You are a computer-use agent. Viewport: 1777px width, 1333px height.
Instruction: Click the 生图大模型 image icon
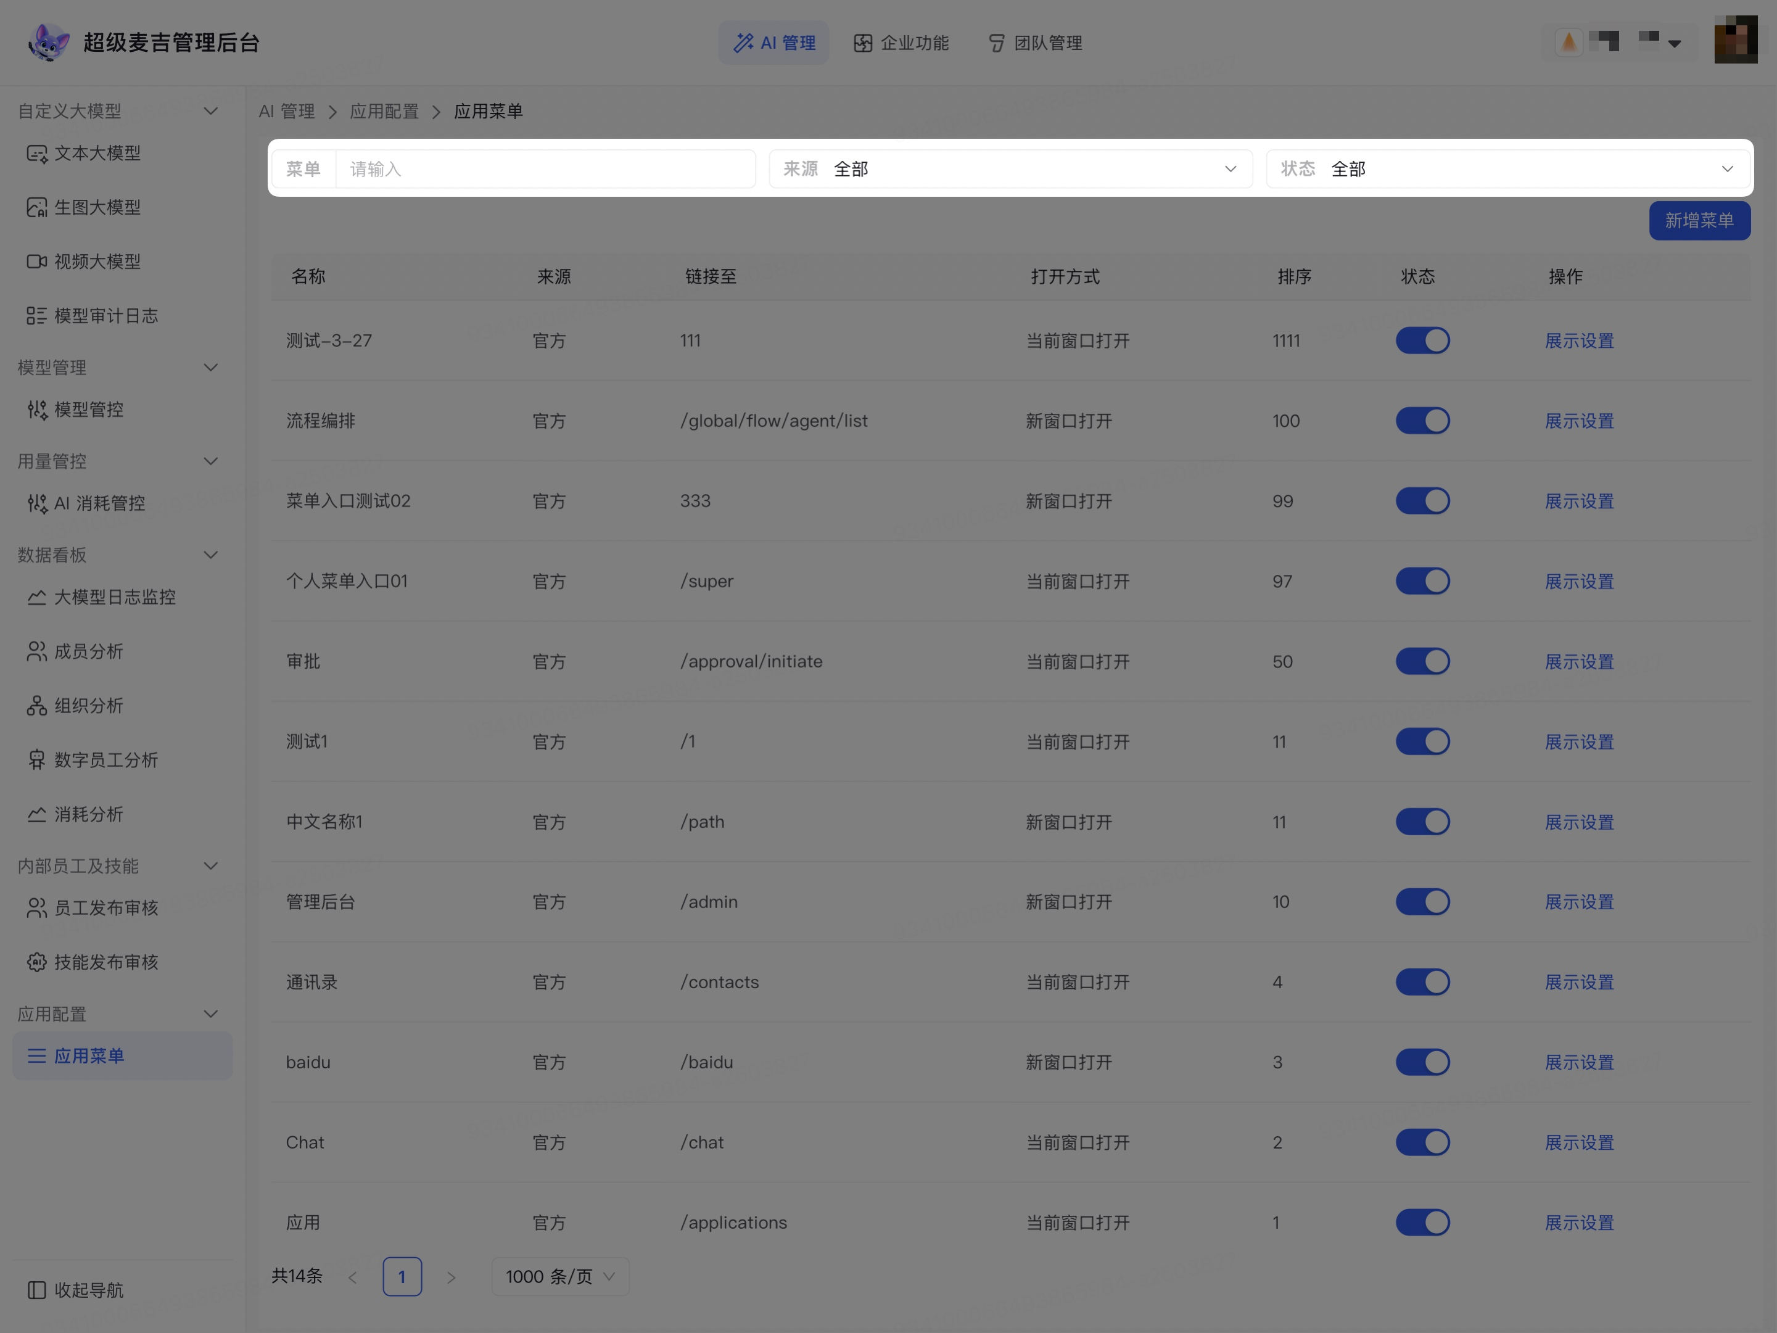36,207
